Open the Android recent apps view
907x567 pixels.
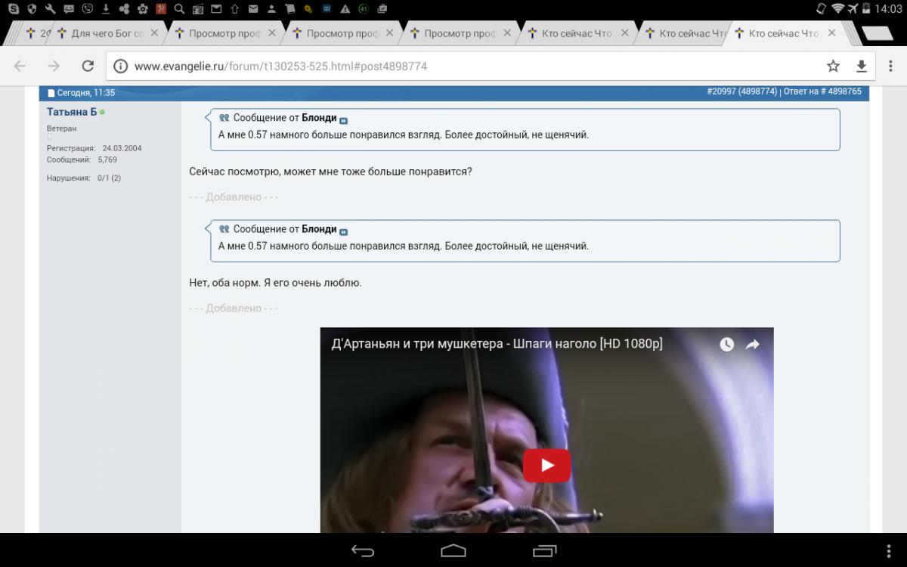pyautogui.click(x=544, y=550)
